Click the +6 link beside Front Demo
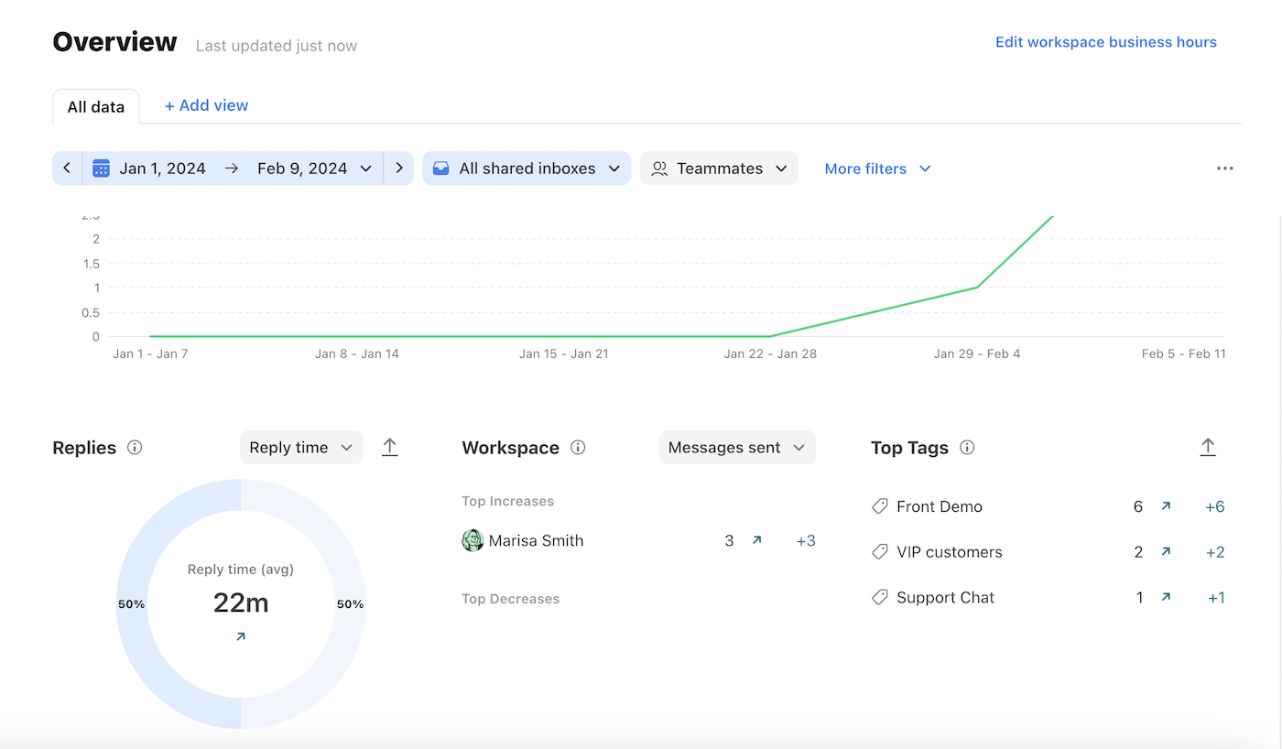1282x749 pixels. [x=1216, y=505]
